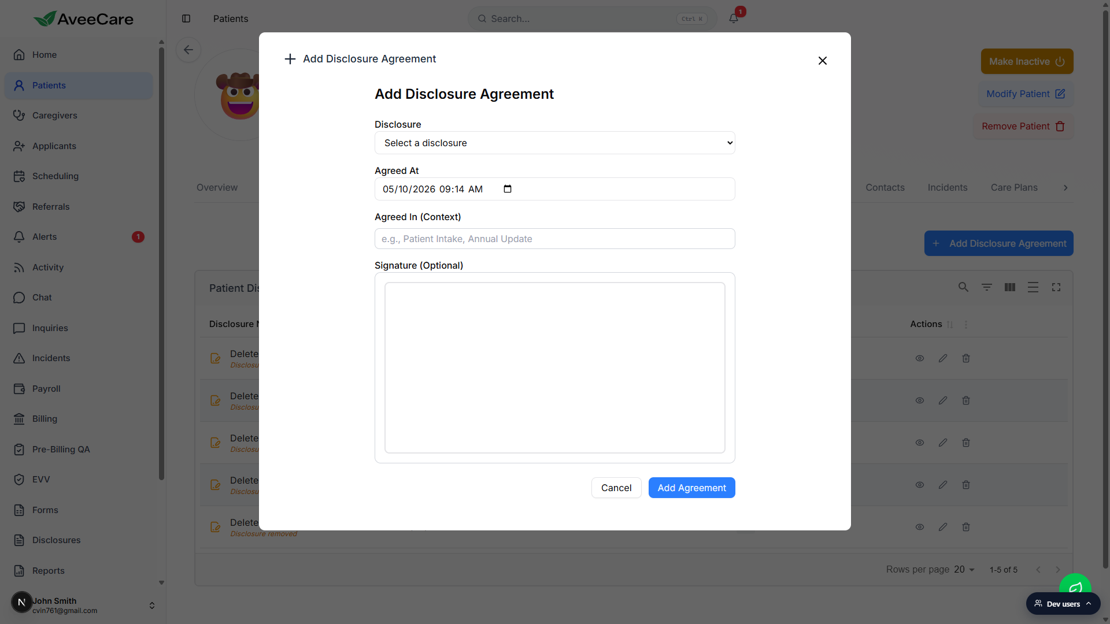Edit the second disclosure row
1110x624 pixels.
(x=942, y=400)
